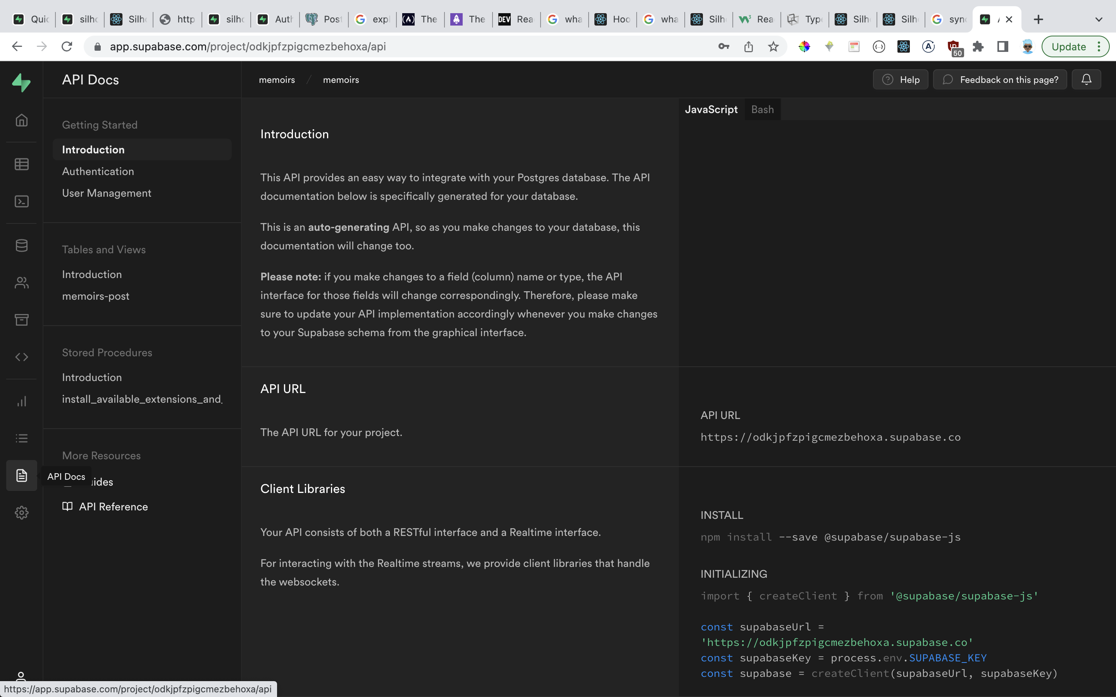This screenshot has height=697, width=1116.
Task: Click the second memoirs breadcrumb
Action: tap(341, 79)
